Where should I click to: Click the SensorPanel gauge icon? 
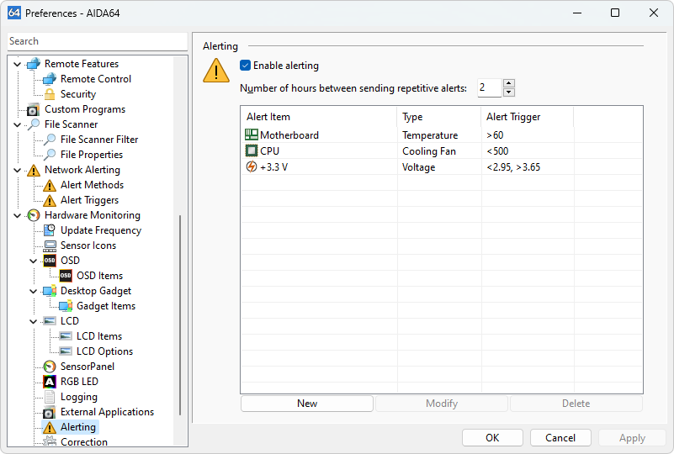click(x=50, y=367)
